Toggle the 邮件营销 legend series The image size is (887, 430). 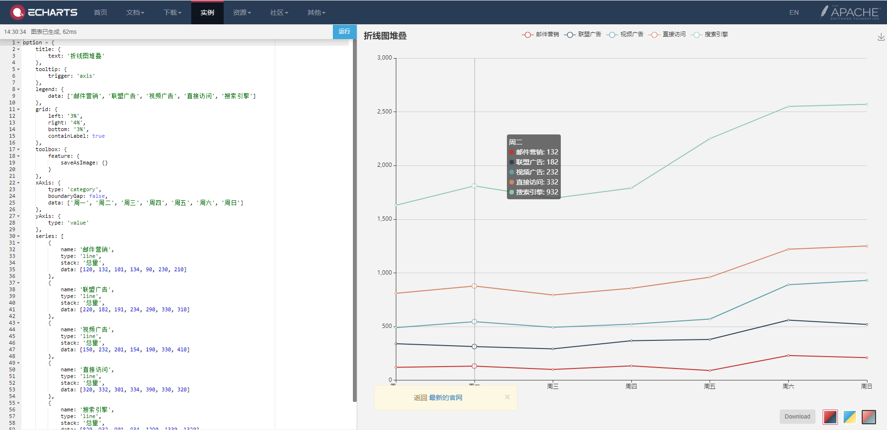point(540,34)
